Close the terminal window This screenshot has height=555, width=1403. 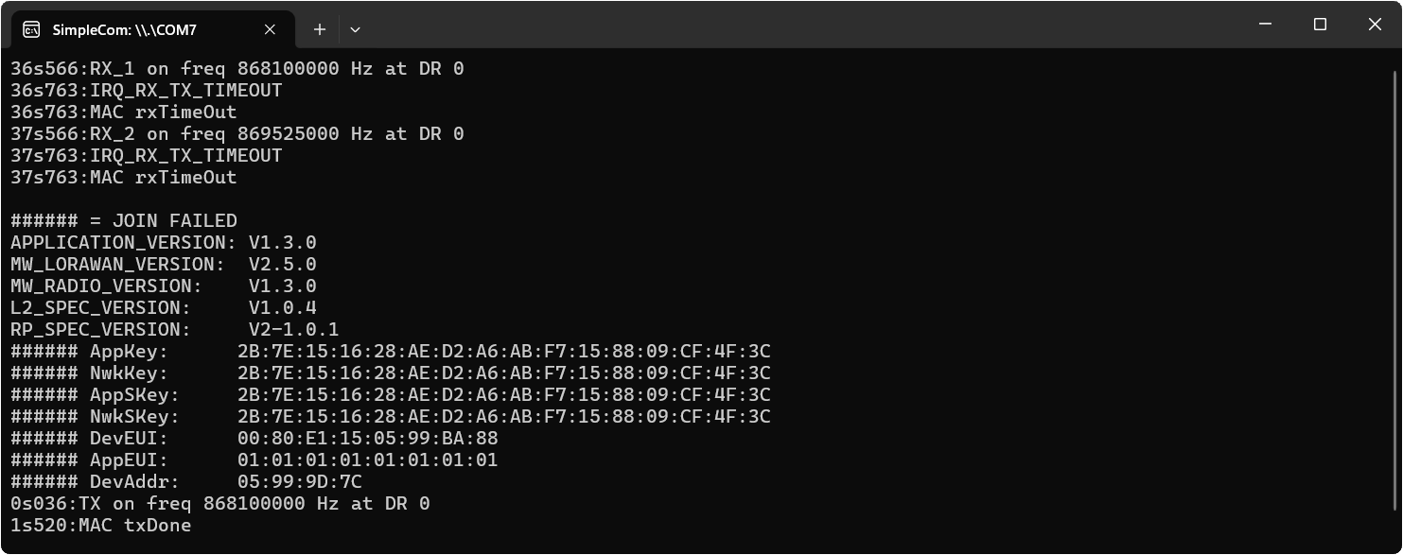[1376, 25]
